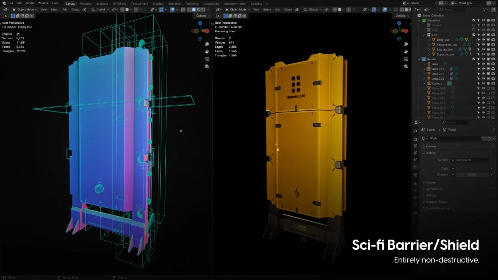
Task: Open the Render menu in the top bar
Action: point(30,3)
